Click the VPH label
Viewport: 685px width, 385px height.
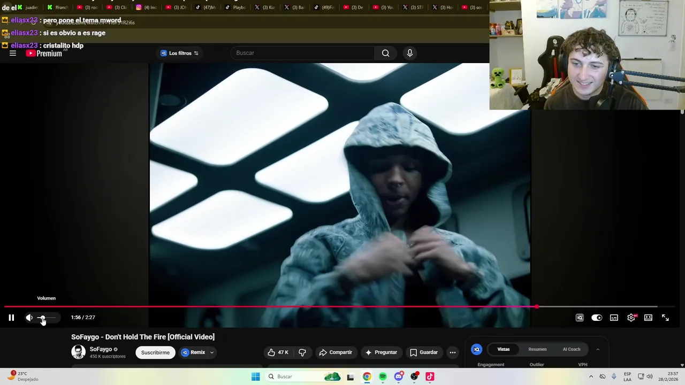(x=583, y=365)
